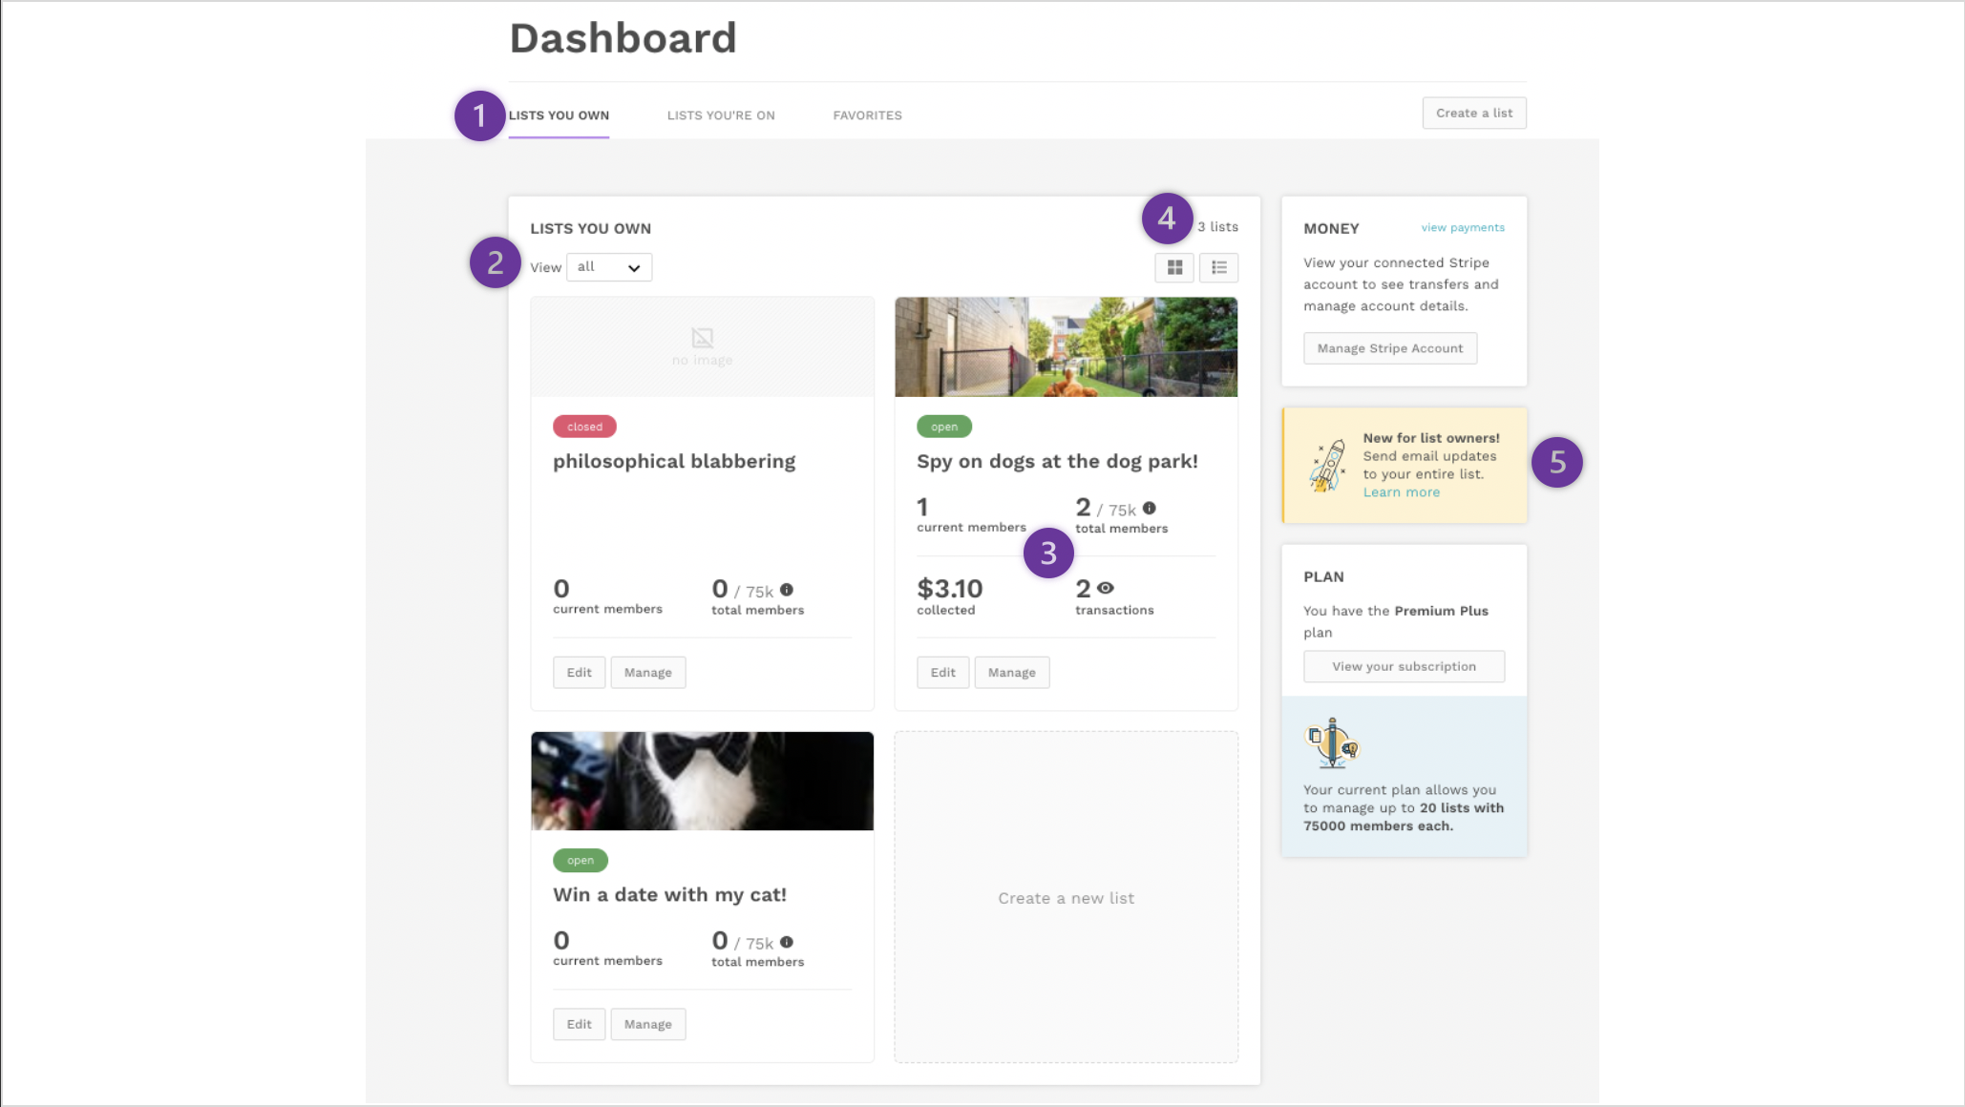The width and height of the screenshot is (1965, 1107).
Task: Switch to the Favorites tab
Action: point(867,115)
